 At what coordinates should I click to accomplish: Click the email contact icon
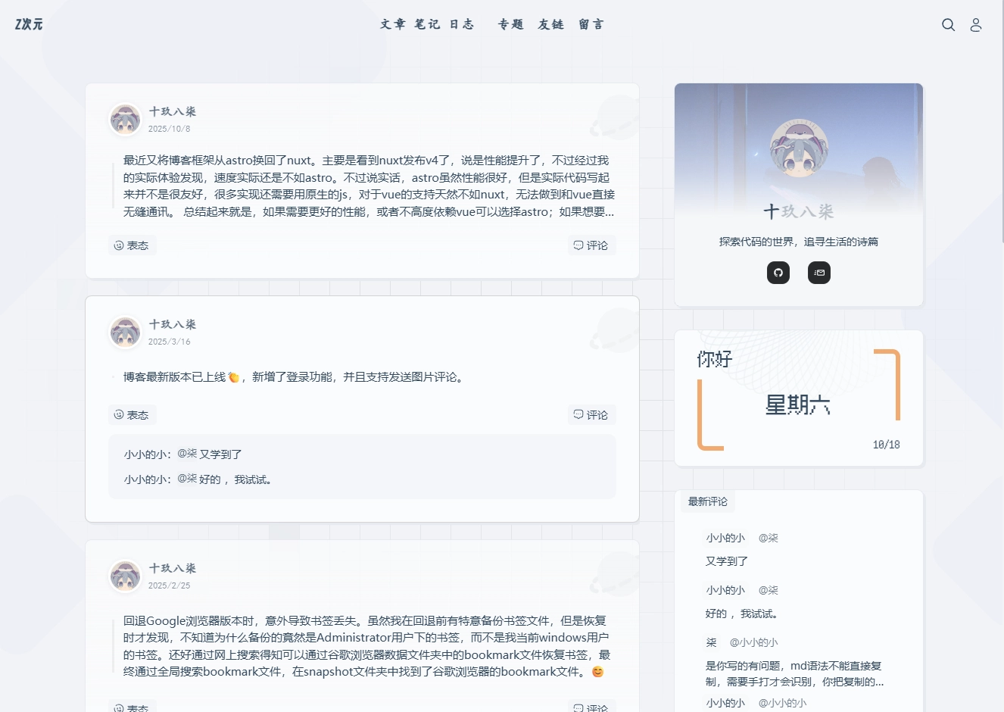point(819,273)
